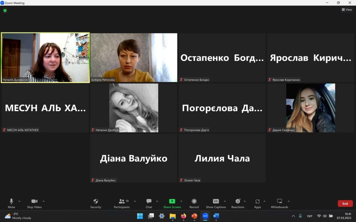Open PowerPoint from the Windows taskbar
Image resolution: width=356 pixels, height=222 pixels.
pos(194,216)
